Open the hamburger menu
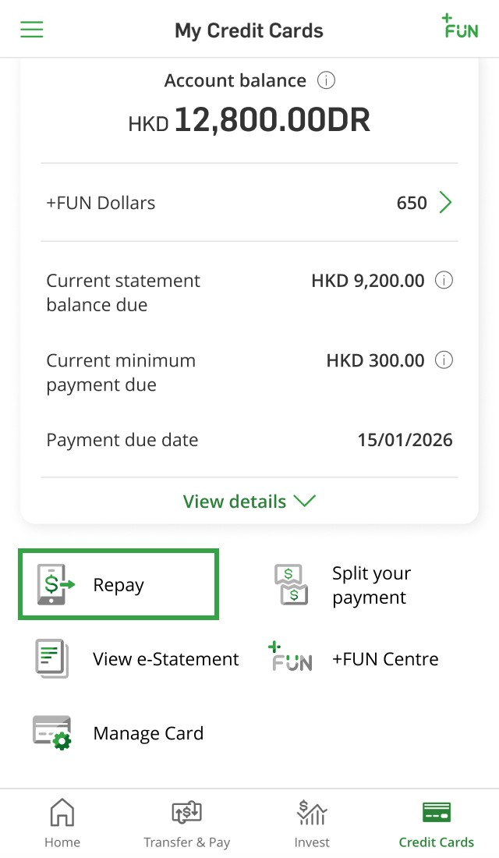Screen dimensions: 499x858 (32, 30)
